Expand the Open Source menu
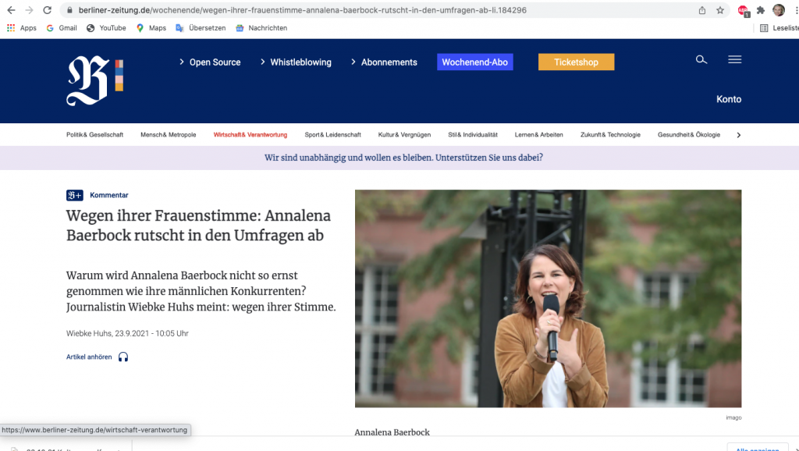 tap(210, 62)
